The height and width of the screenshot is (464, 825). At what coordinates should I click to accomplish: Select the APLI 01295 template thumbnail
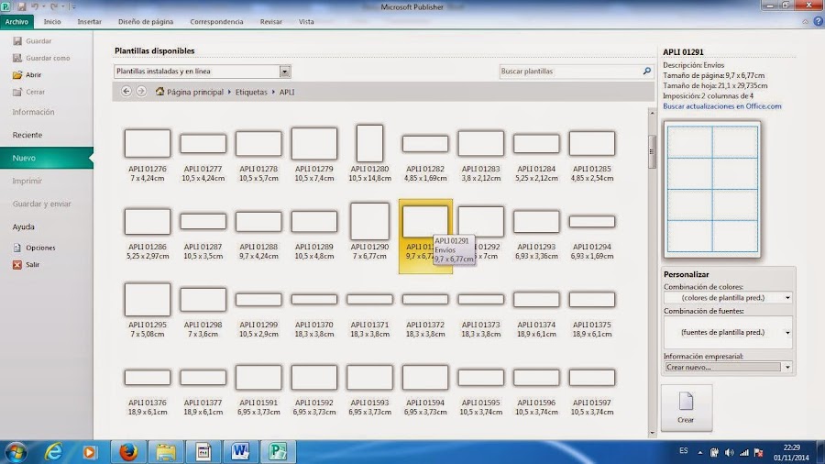tap(148, 299)
